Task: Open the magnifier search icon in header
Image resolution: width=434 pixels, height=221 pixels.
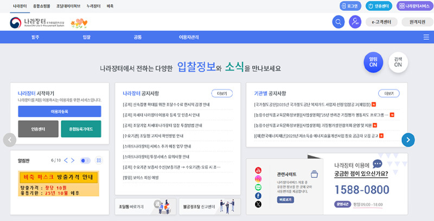Action: [x=338, y=22]
